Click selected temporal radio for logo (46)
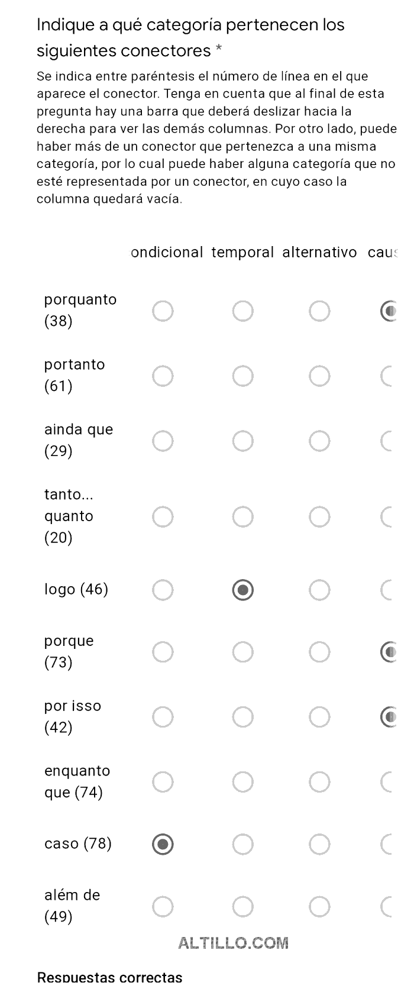414x1005 pixels. (242, 590)
